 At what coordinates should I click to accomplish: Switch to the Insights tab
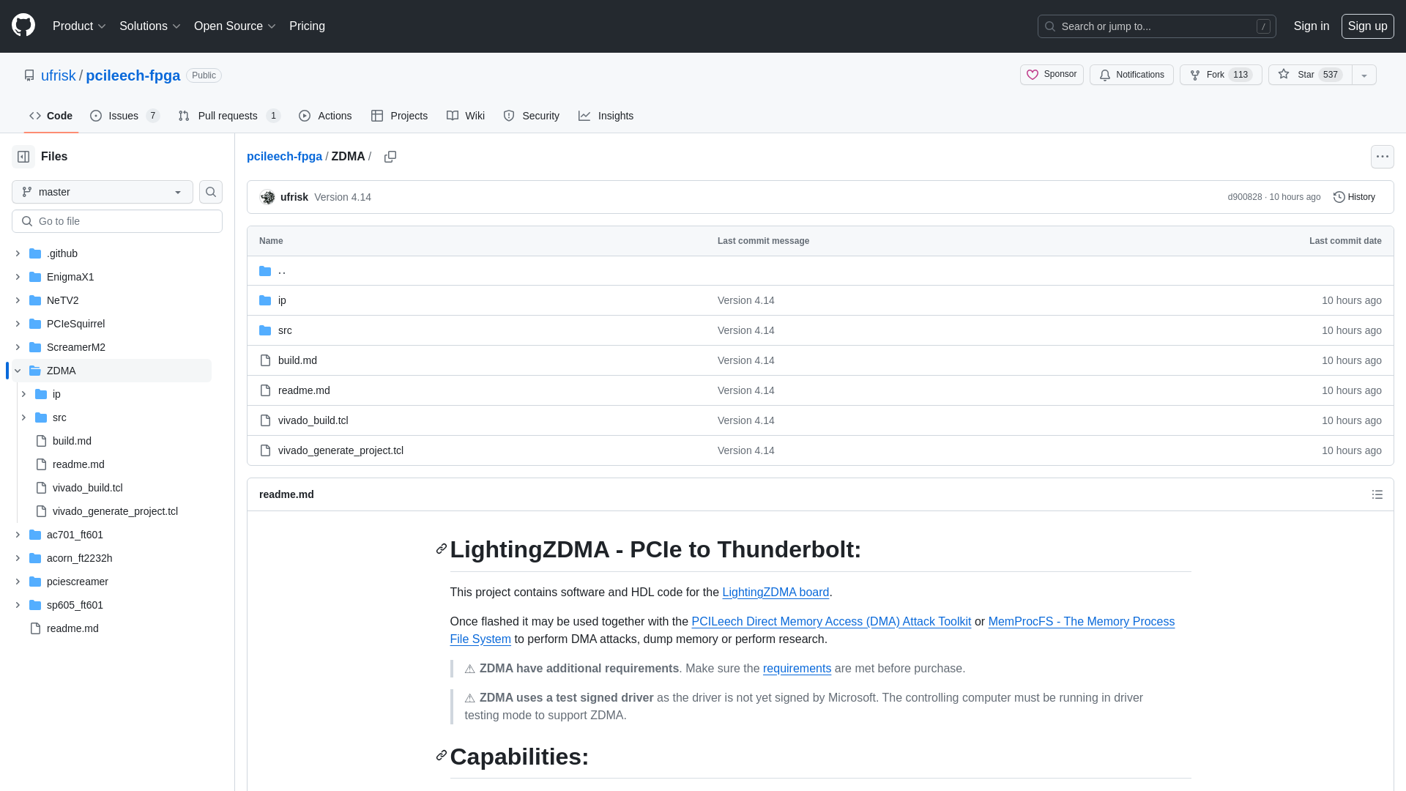point(606,116)
